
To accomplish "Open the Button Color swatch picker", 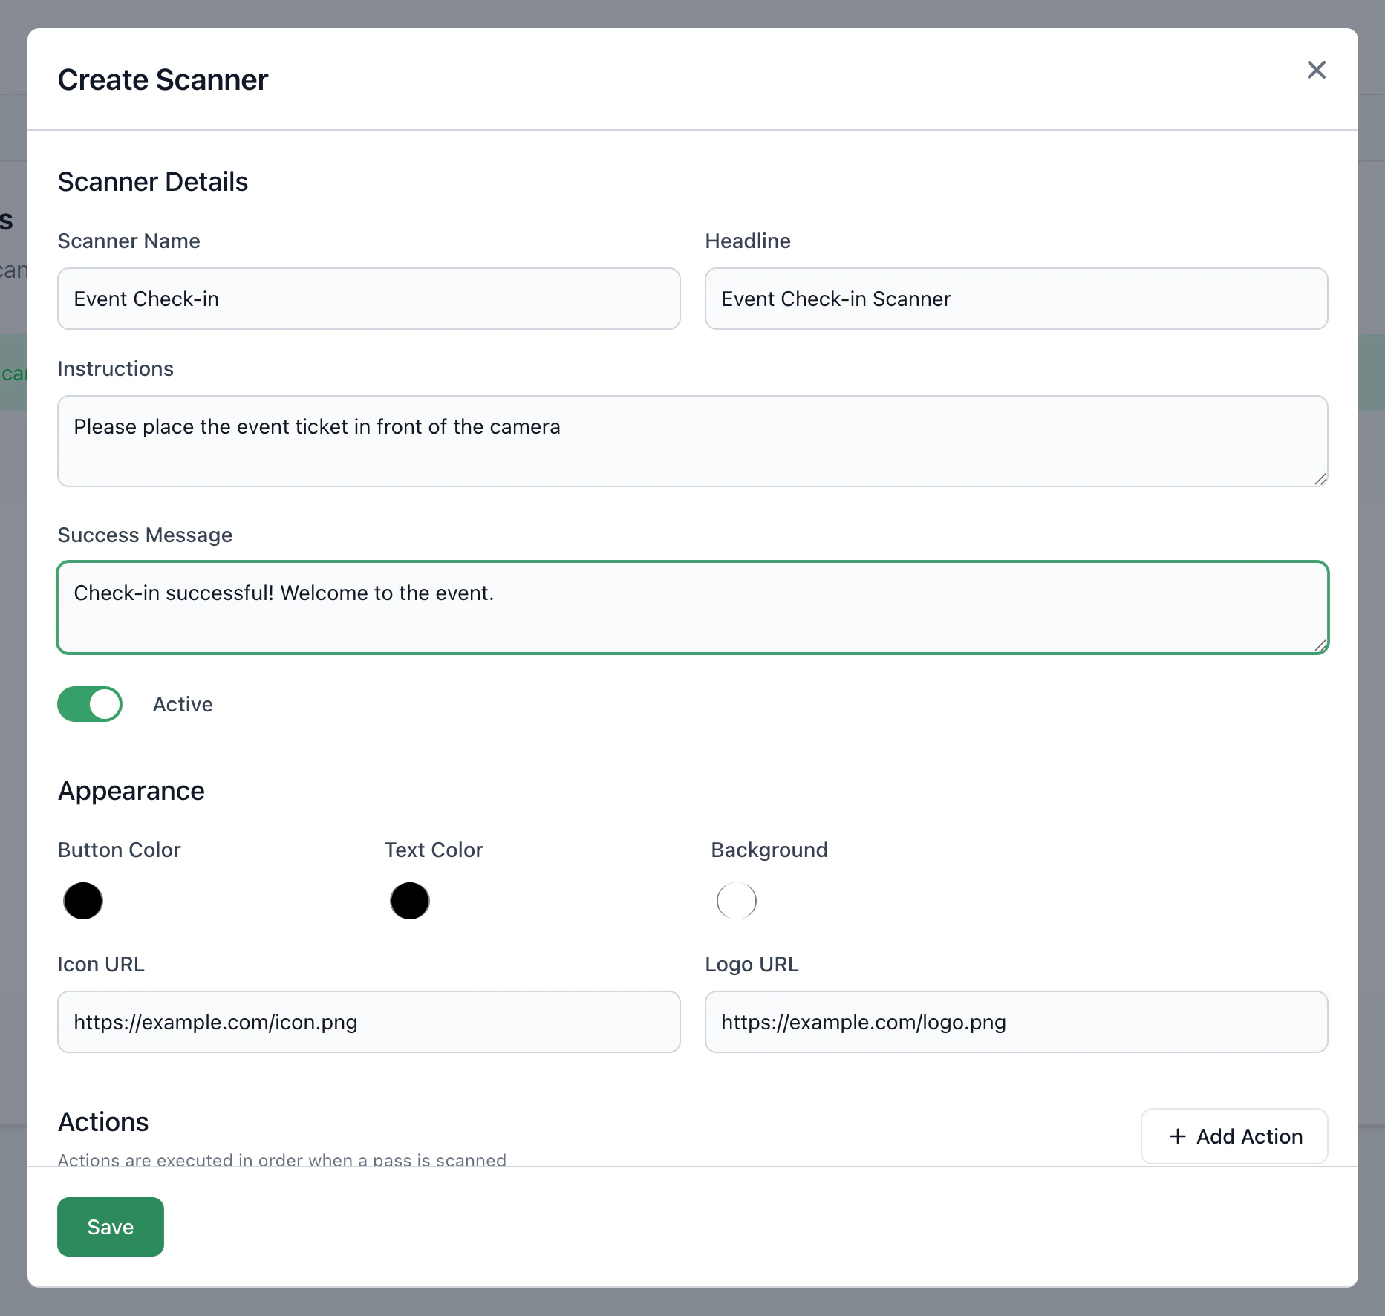I will 83,901.
